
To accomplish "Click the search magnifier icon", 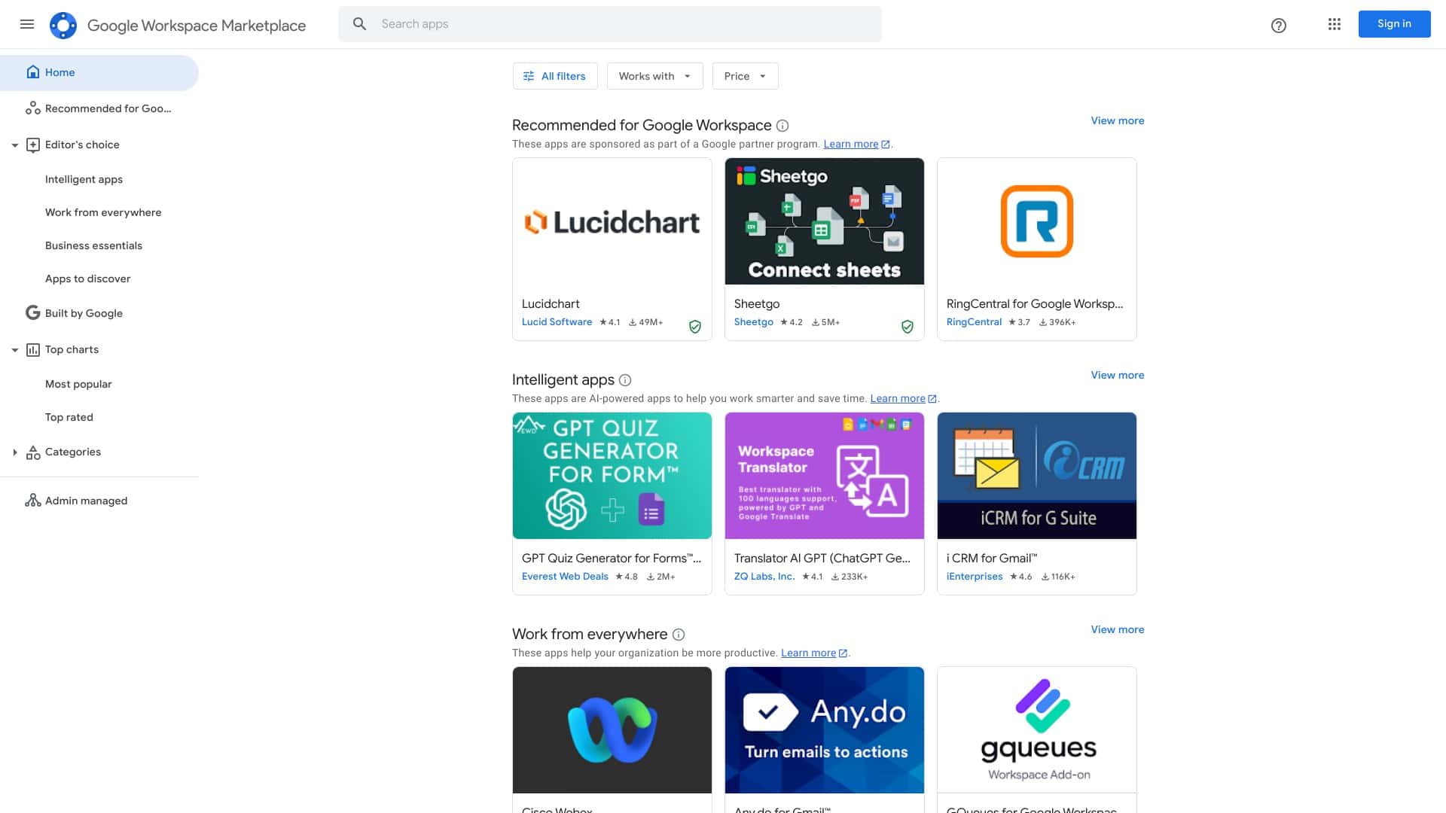I will click(360, 24).
